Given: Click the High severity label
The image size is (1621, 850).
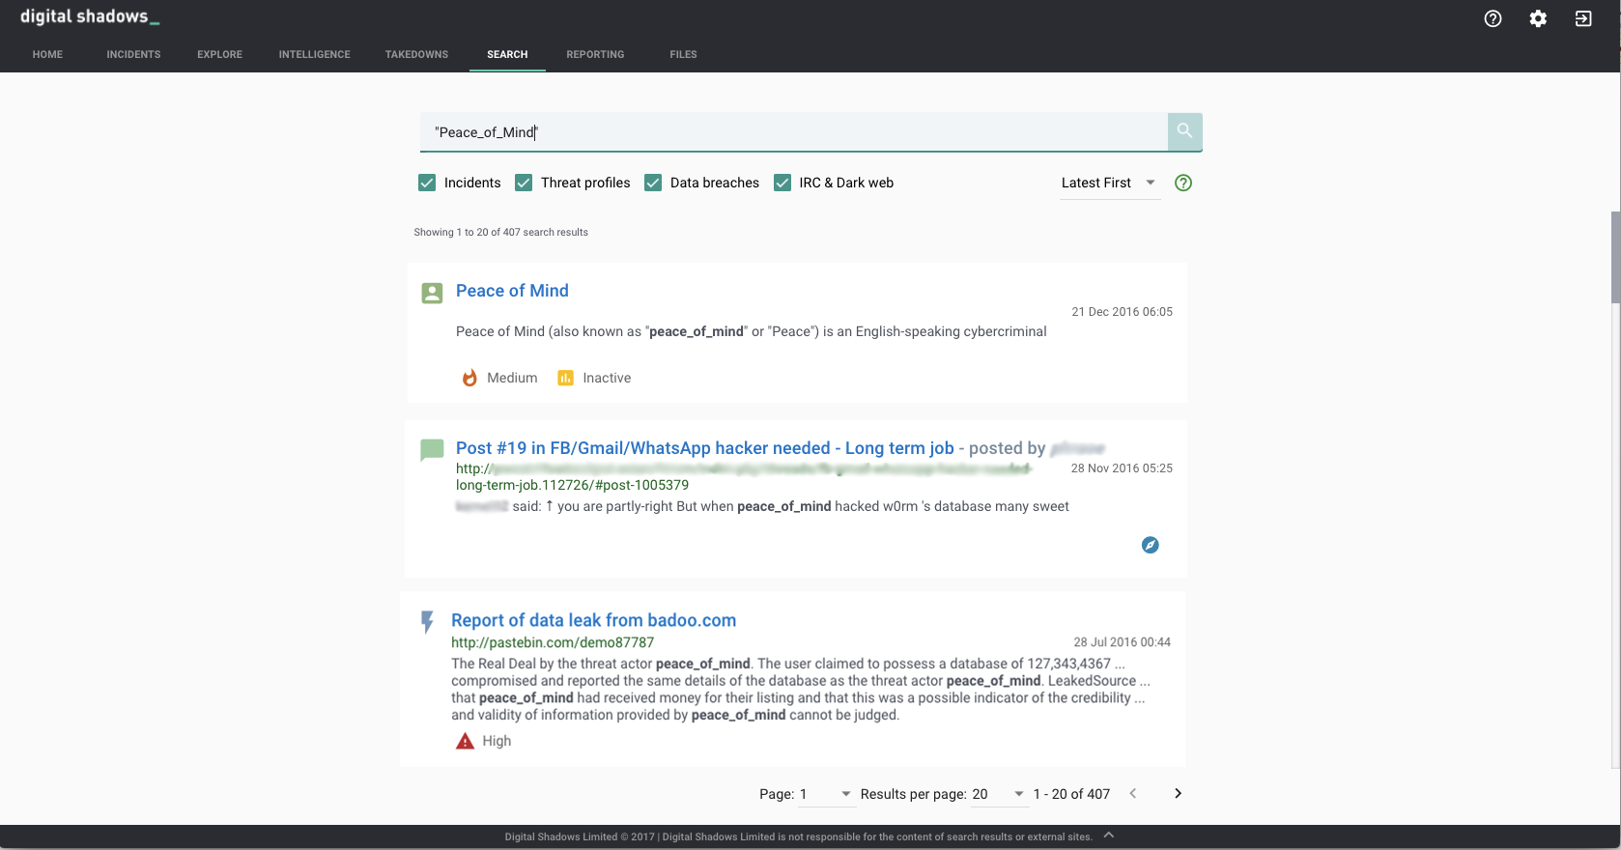Looking at the screenshot, I should click(497, 741).
